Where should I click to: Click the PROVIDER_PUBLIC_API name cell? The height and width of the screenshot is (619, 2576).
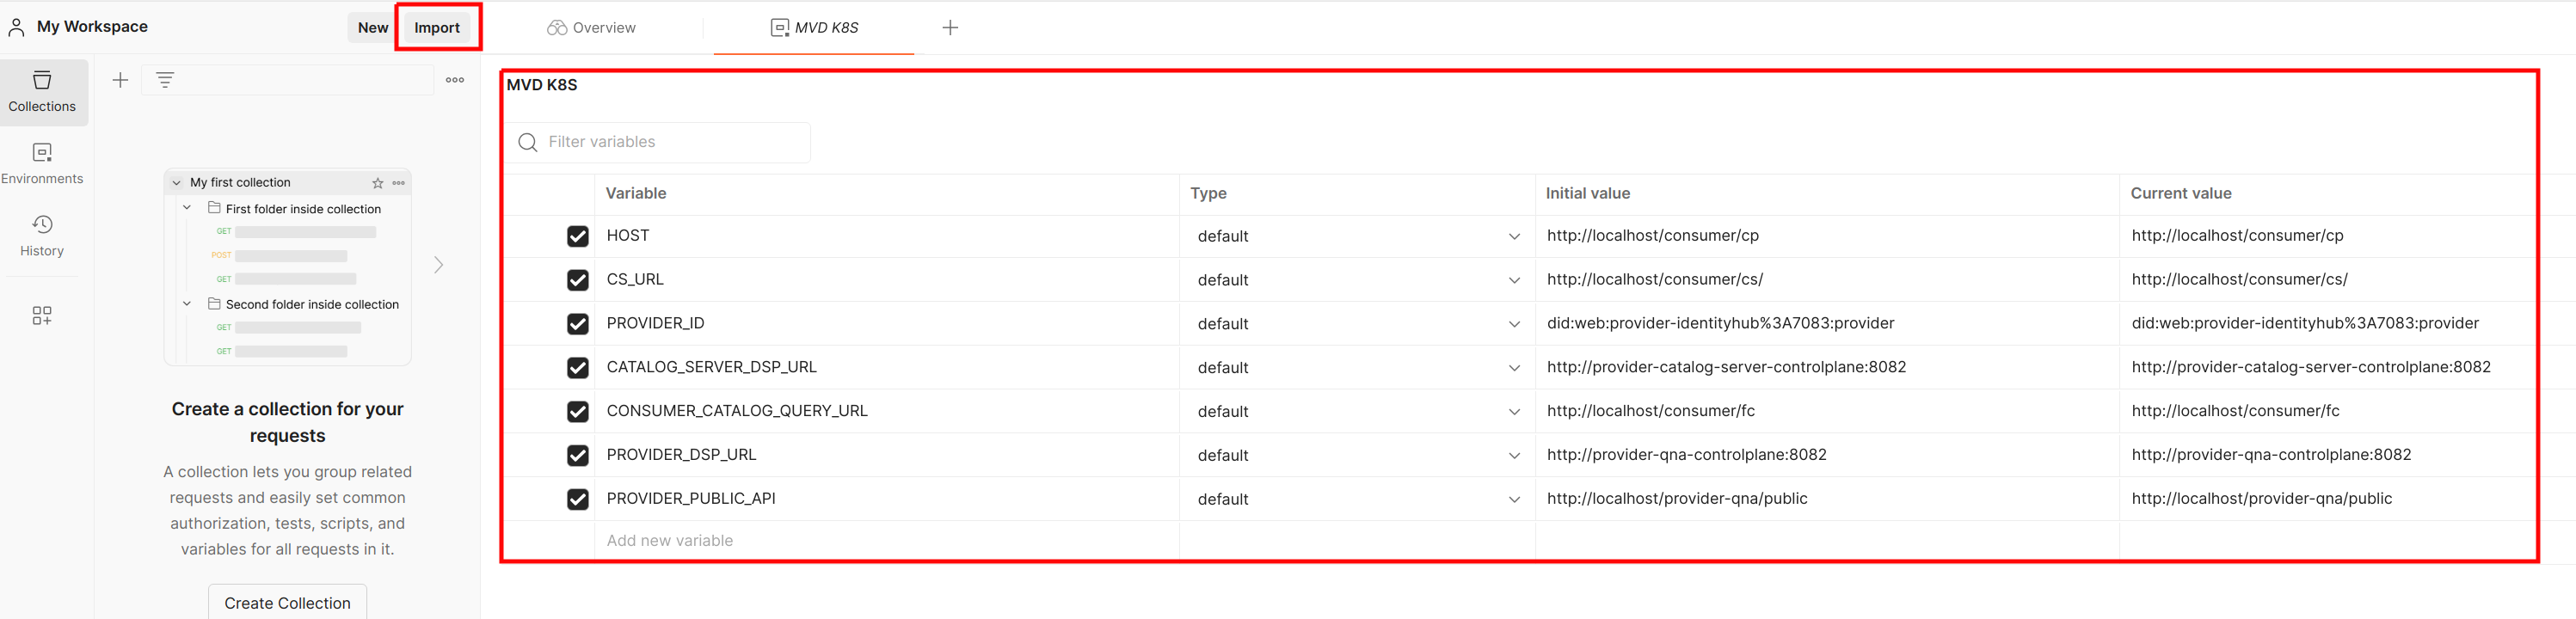click(x=886, y=499)
